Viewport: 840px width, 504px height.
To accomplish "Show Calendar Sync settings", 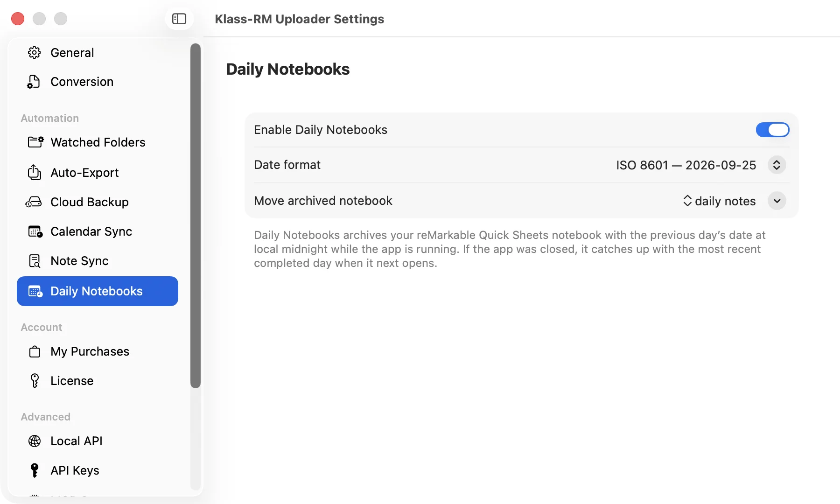I will (x=98, y=231).
